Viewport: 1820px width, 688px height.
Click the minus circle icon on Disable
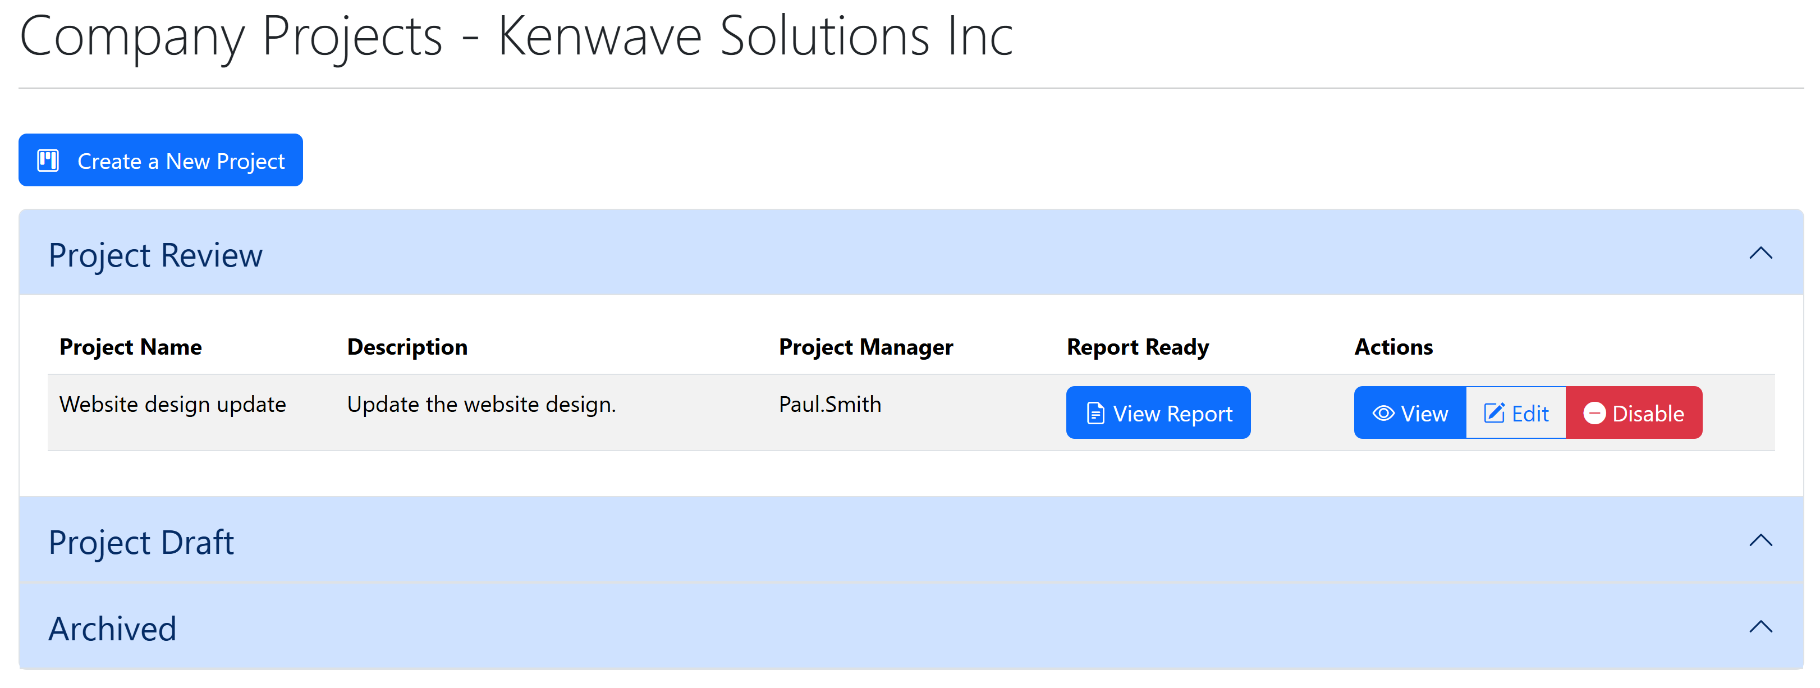(x=1594, y=413)
